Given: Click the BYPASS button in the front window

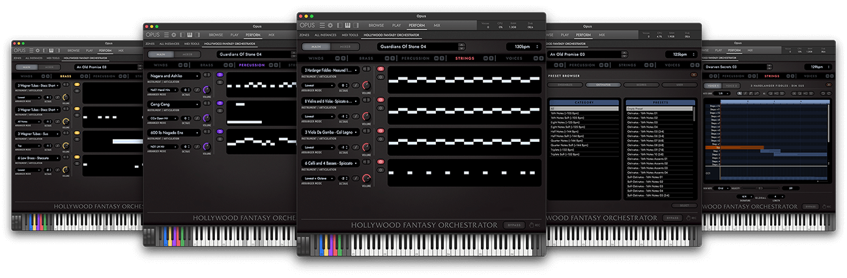Looking at the screenshot, I should click(x=513, y=225).
